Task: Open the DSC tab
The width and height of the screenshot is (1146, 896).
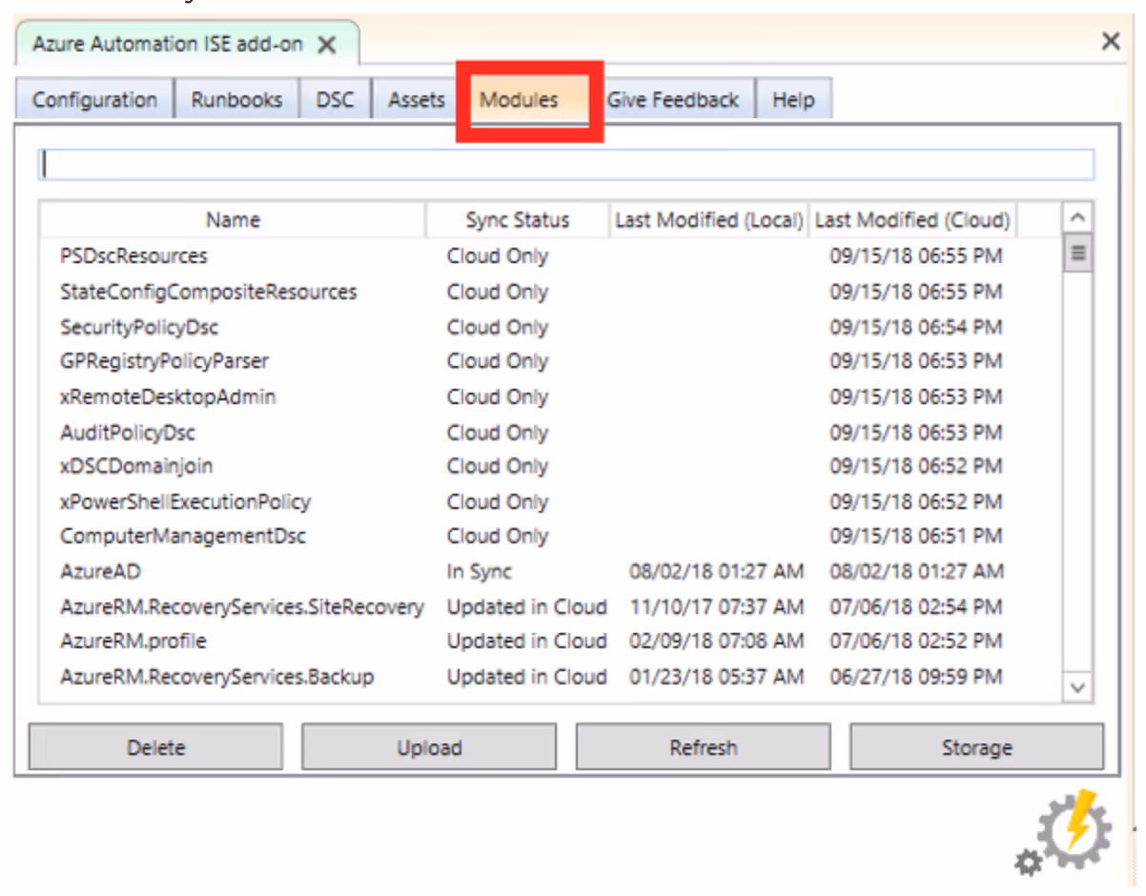Action: tap(335, 99)
